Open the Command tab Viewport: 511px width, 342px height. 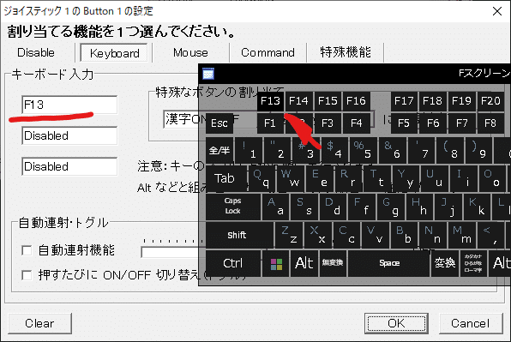(x=268, y=53)
